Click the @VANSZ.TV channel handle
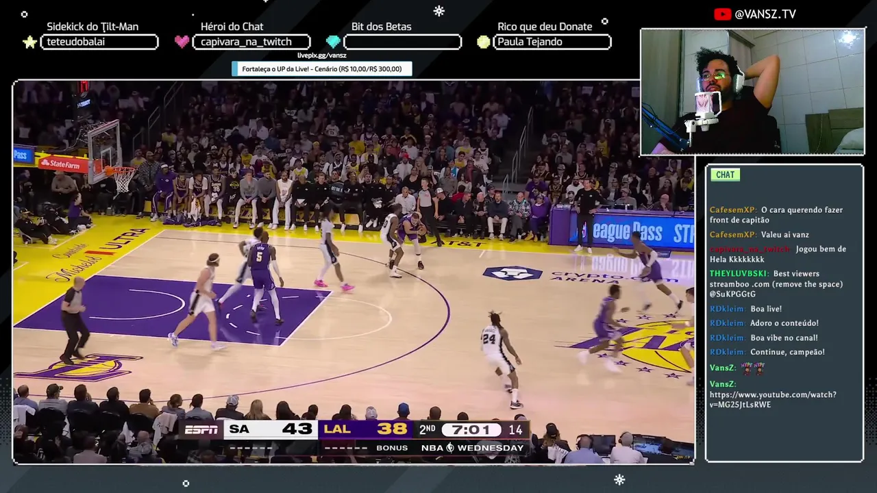The height and width of the screenshot is (493, 877). (x=765, y=14)
